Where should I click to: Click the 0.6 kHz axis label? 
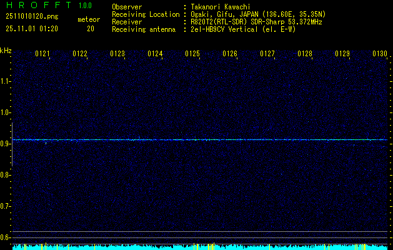[x=4, y=237]
